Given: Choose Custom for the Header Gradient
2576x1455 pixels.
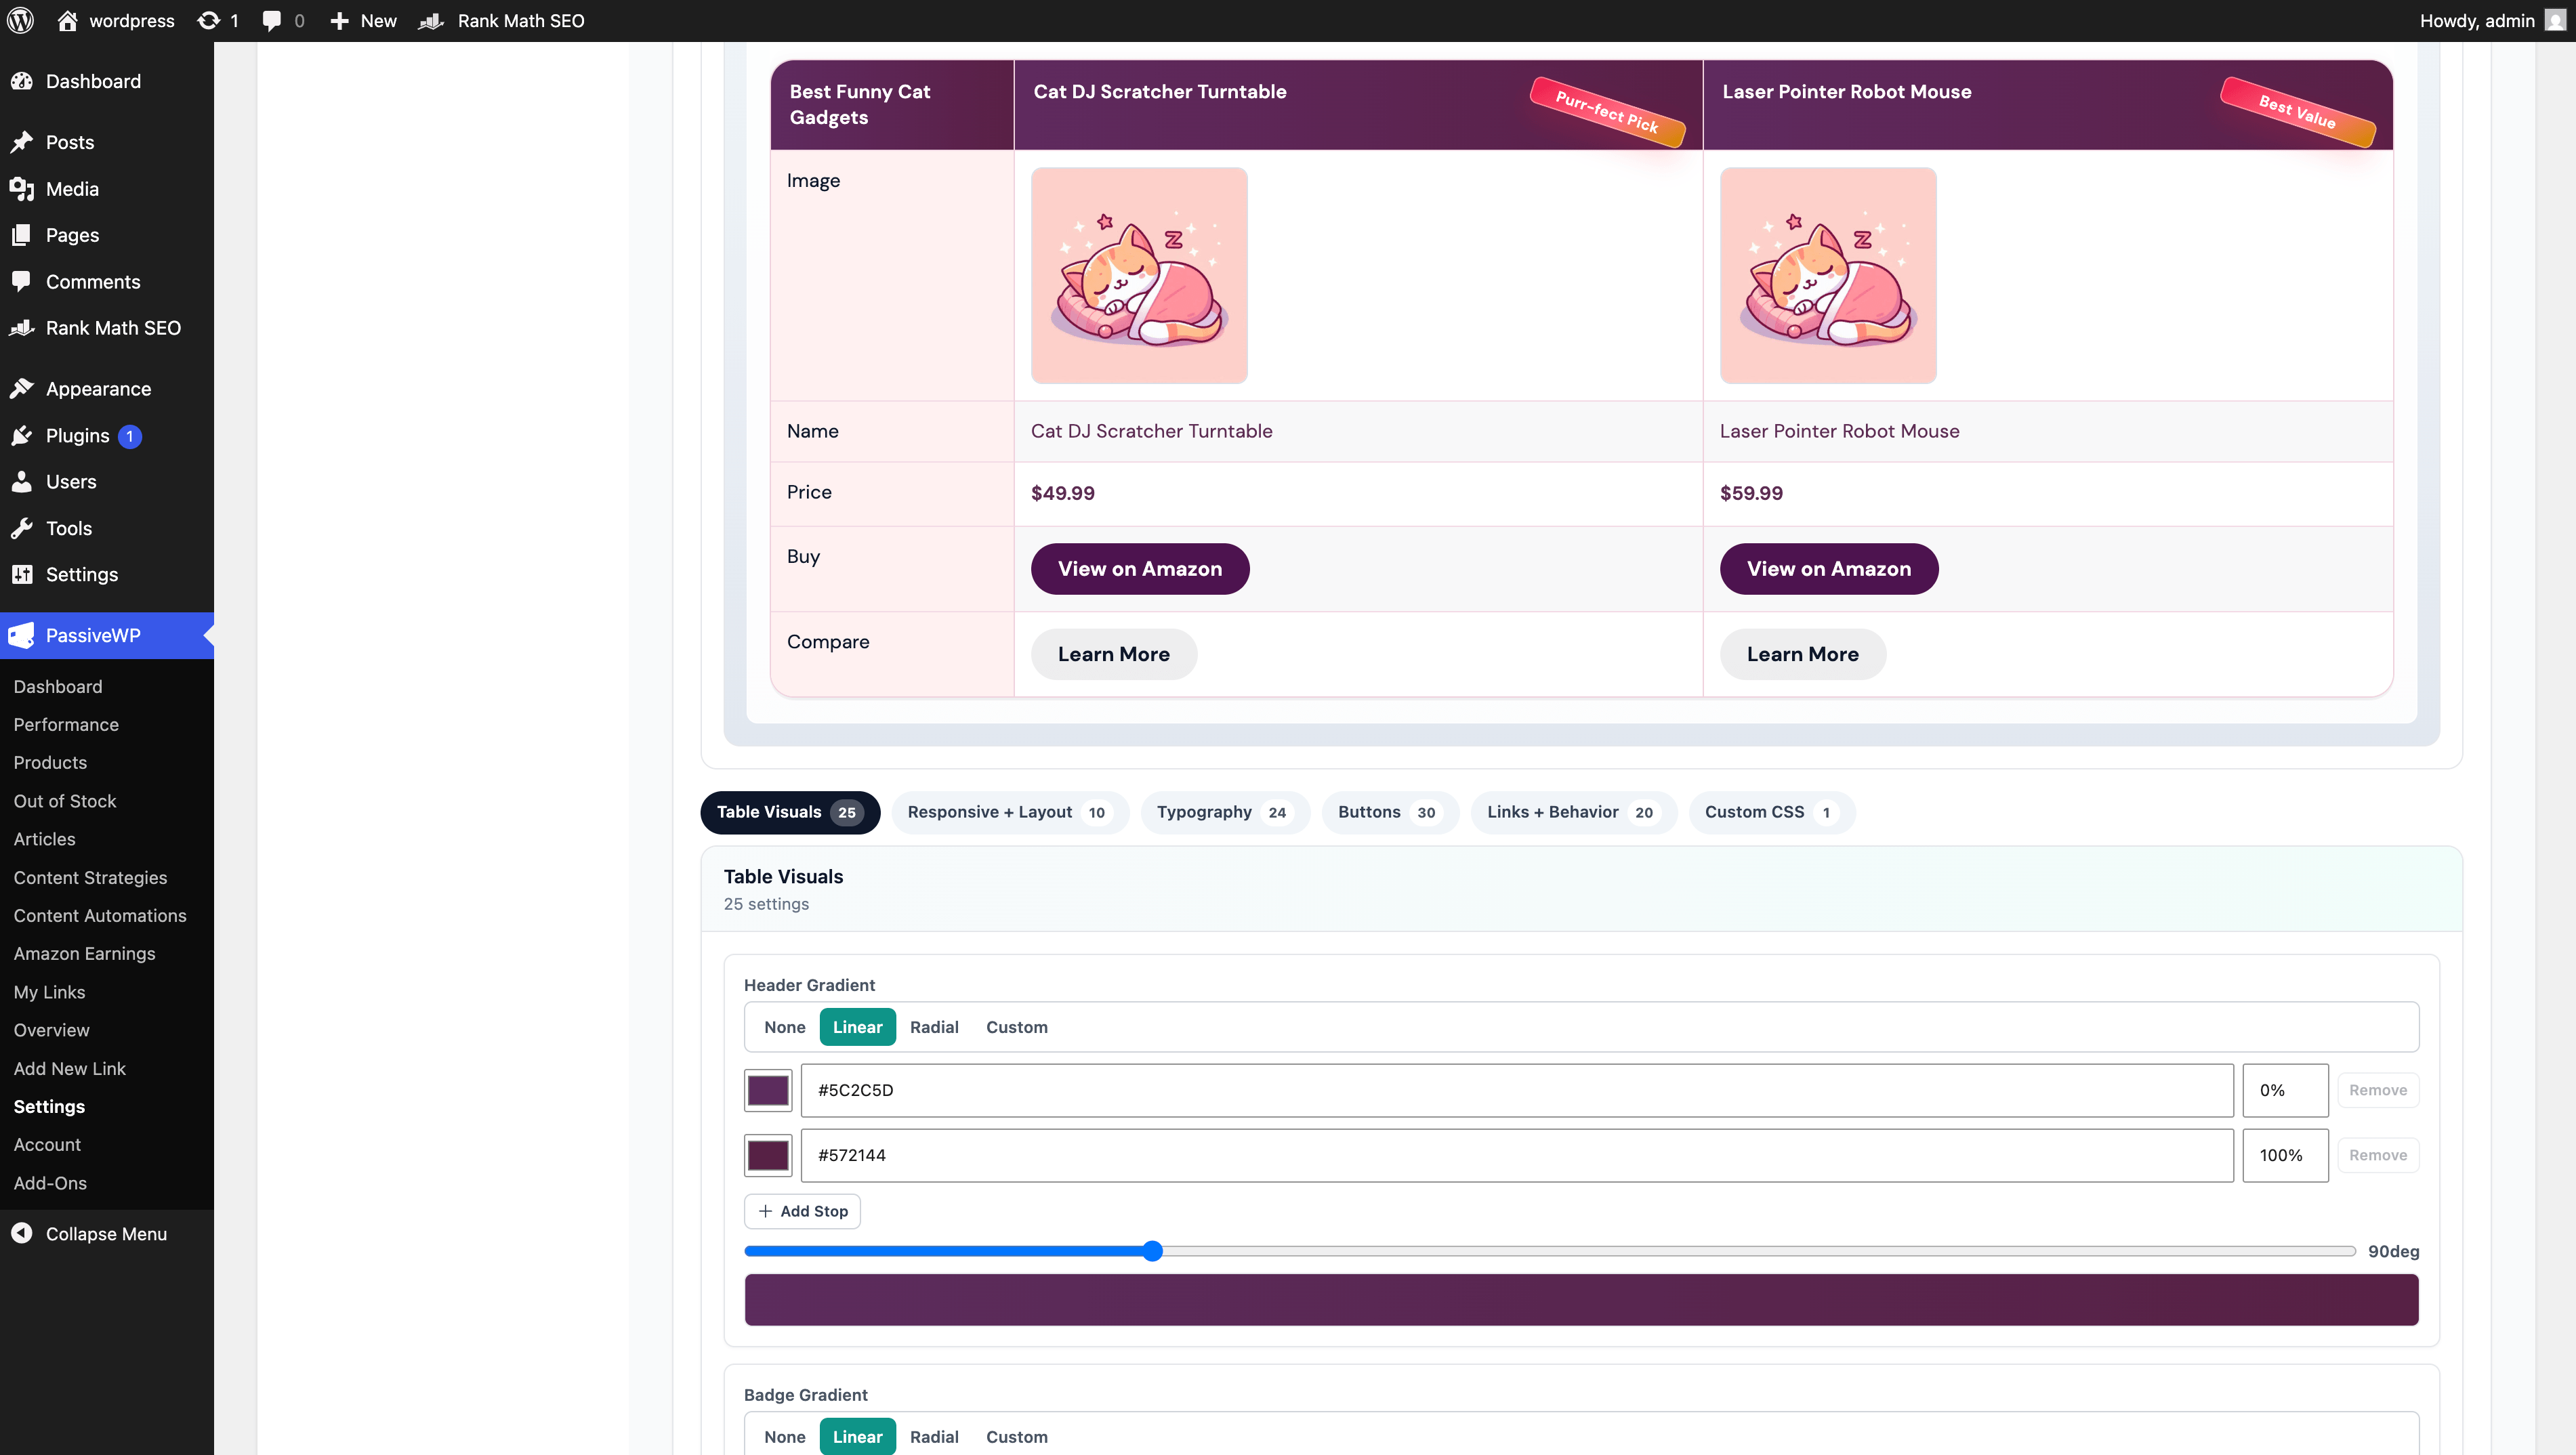Looking at the screenshot, I should 1016,1026.
